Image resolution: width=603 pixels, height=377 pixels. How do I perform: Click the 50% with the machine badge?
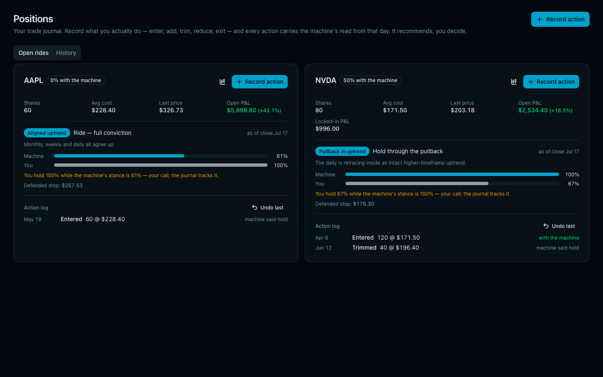coord(370,80)
